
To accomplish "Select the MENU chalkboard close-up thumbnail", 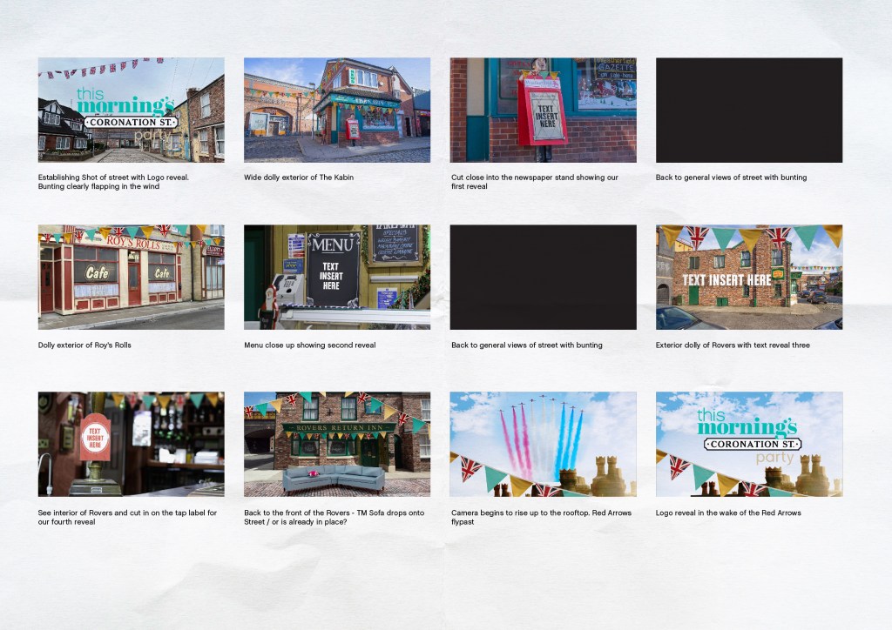I will coord(336,277).
